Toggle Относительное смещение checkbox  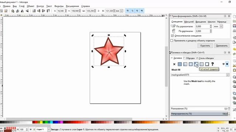click(x=172, y=36)
